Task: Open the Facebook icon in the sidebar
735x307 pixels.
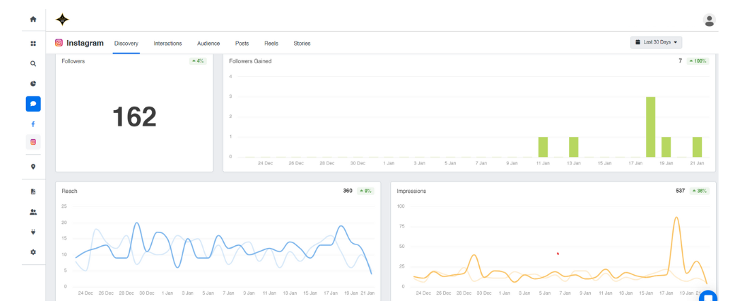Action: (x=33, y=124)
